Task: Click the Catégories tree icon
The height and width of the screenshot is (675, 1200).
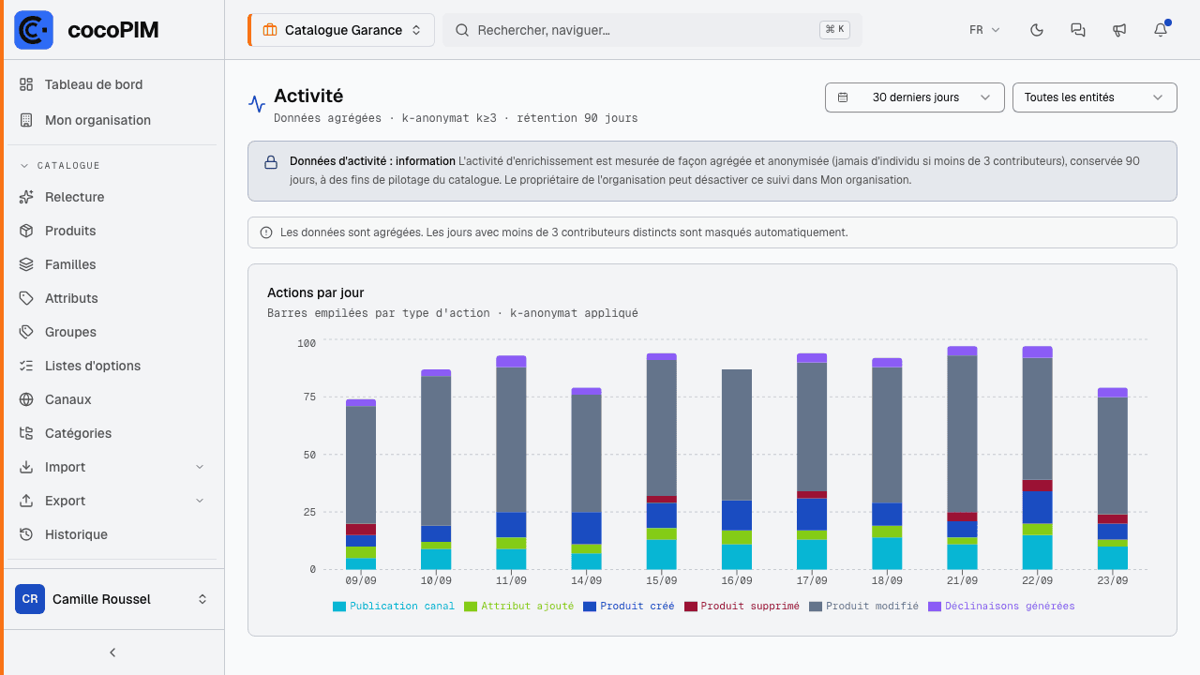Action: click(x=26, y=433)
